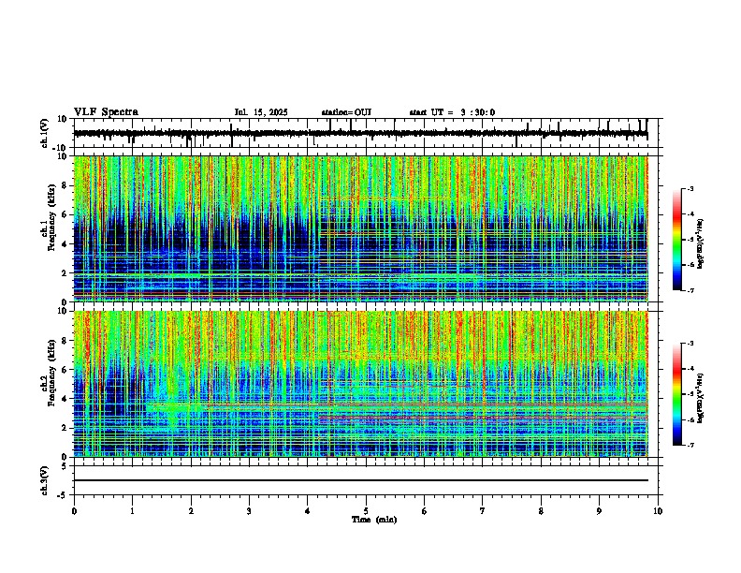Click time axis tick label "0"

pyautogui.click(x=74, y=511)
